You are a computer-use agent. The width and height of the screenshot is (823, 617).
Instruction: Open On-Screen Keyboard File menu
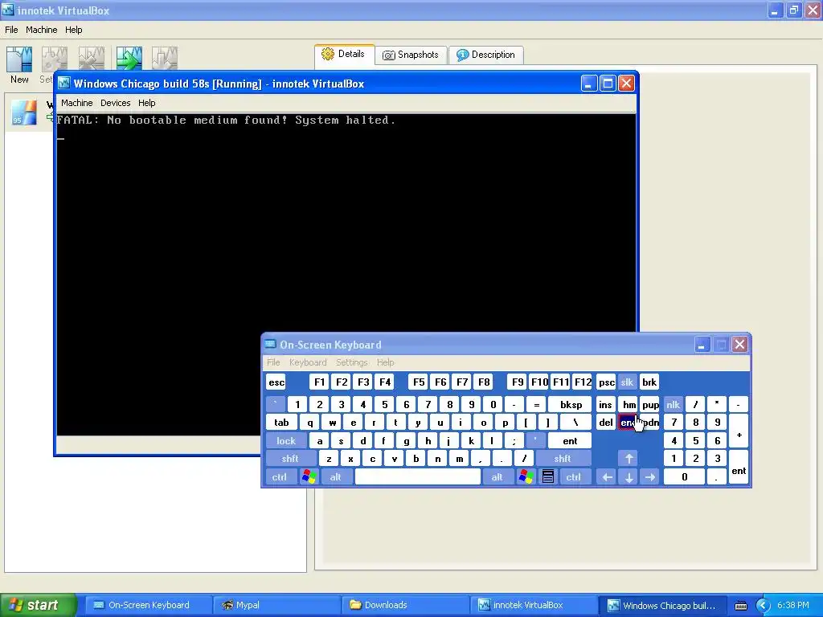coord(273,362)
